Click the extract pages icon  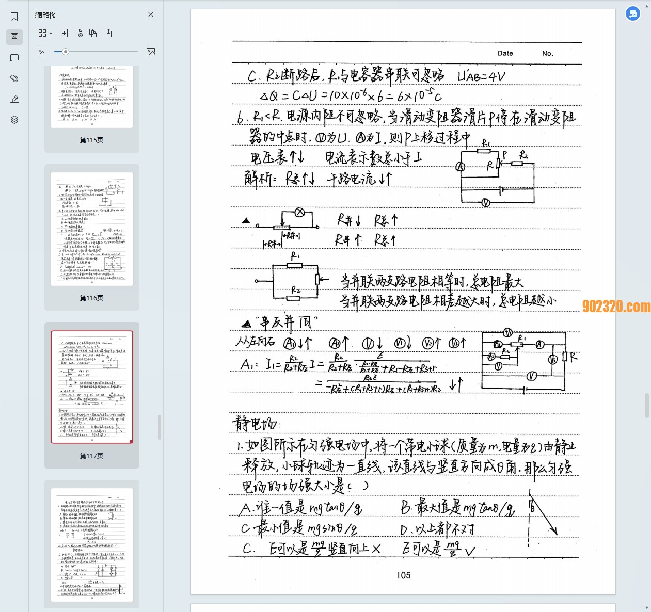107,33
